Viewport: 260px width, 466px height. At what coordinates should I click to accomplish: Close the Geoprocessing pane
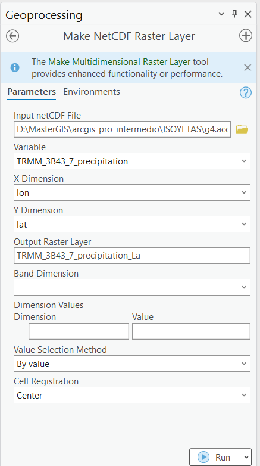(x=248, y=14)
